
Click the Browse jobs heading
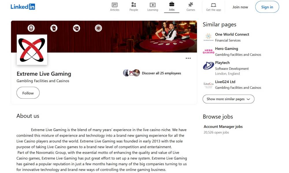tap(218, 116)
